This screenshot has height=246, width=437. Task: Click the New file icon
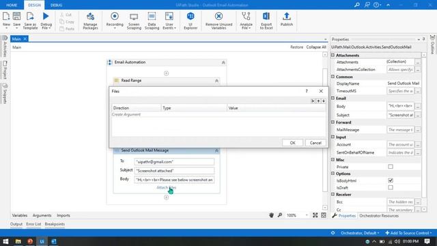point(6,16)
